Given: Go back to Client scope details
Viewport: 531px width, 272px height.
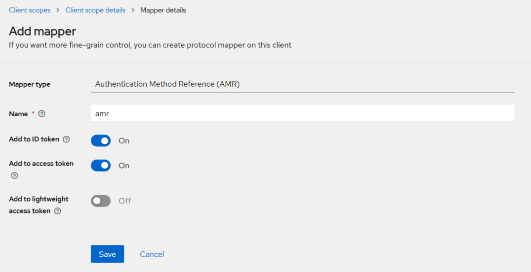Looking at the screenshot, I should tap(95, 10).
